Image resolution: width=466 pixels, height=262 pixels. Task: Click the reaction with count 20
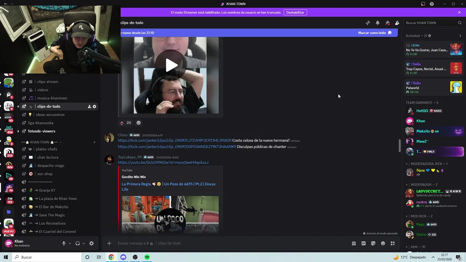pyautogui.click(x=126, y=123)
